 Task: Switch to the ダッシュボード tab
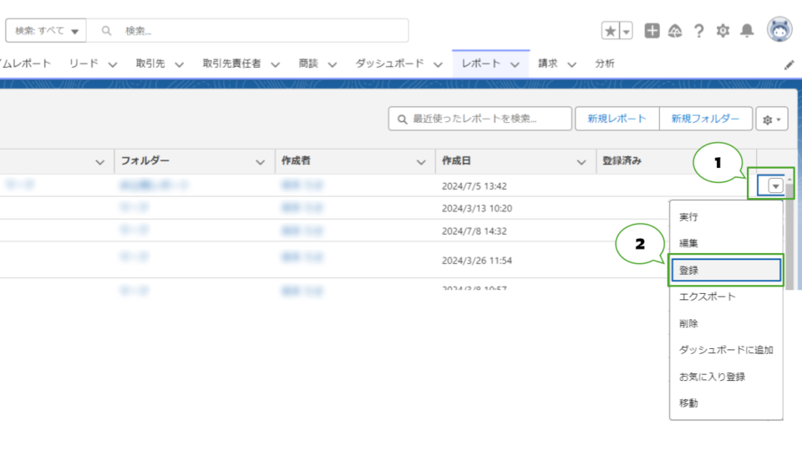(389, 63)
